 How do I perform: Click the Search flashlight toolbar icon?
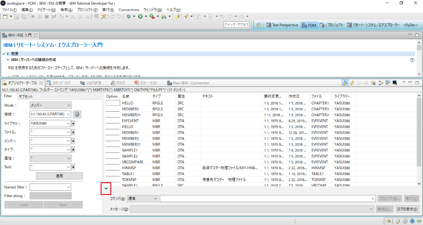tap(186, 16)
